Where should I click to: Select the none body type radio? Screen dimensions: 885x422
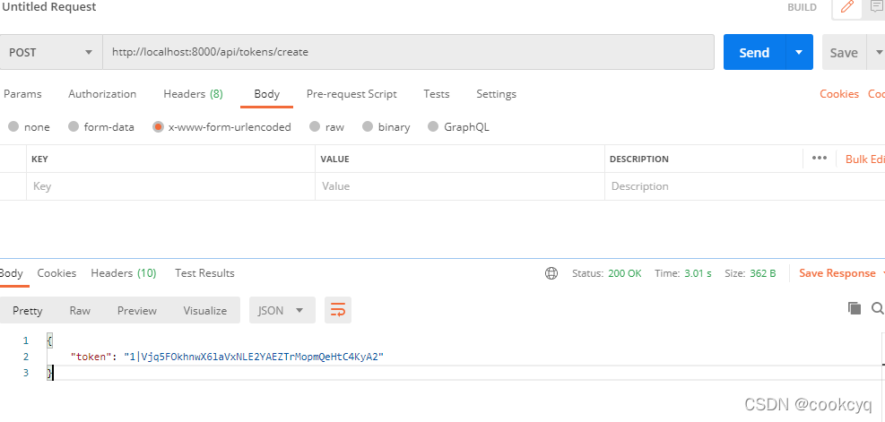(13, 127)
